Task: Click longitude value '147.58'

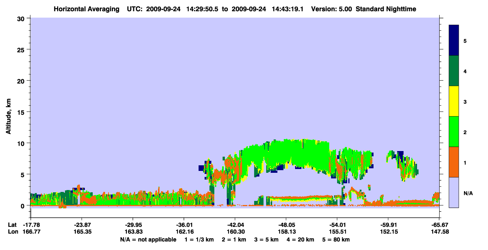Action: [439, 232]
